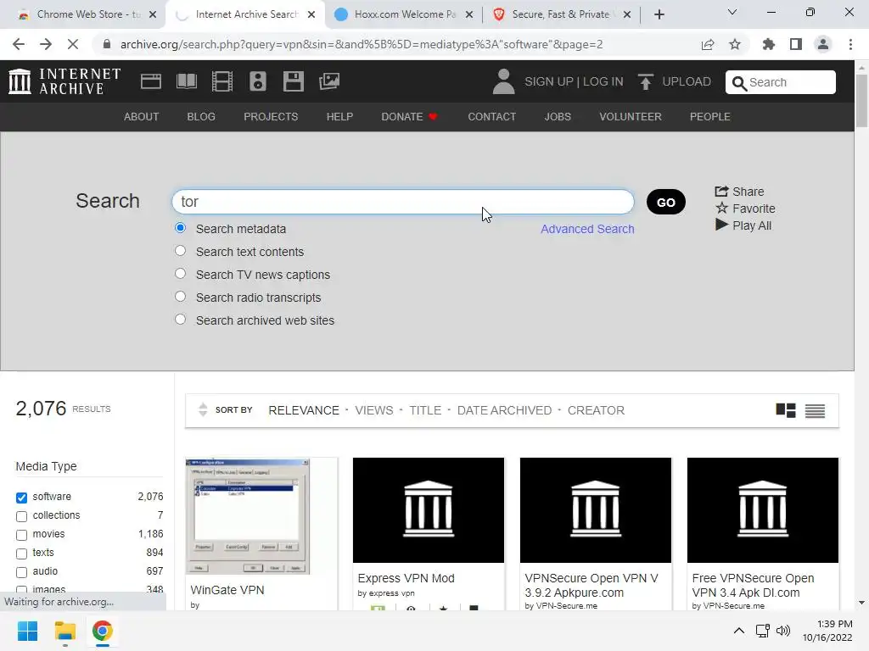Click the Share link
This screenshot has width=869, height=651.
coord(739,192)
